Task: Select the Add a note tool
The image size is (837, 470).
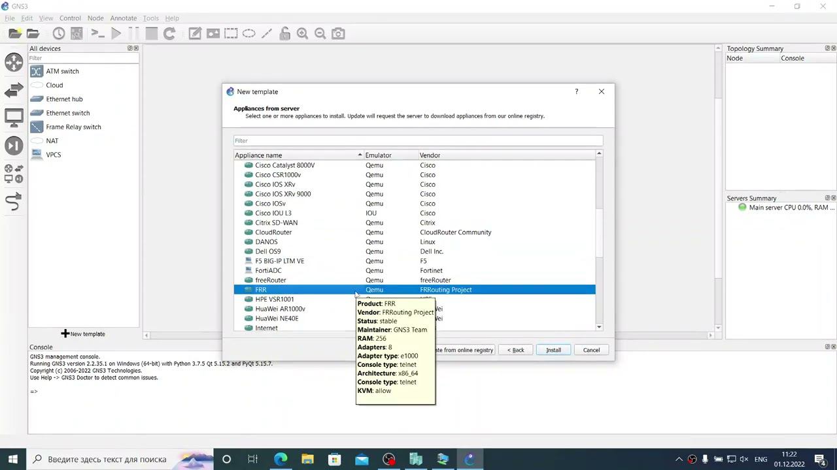Action: coord(195,33)
